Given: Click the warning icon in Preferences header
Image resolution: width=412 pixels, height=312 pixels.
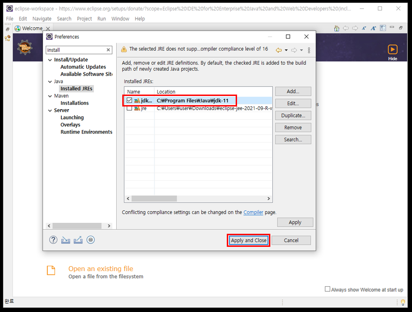Looking at the screenshot, I should point(124,49).
